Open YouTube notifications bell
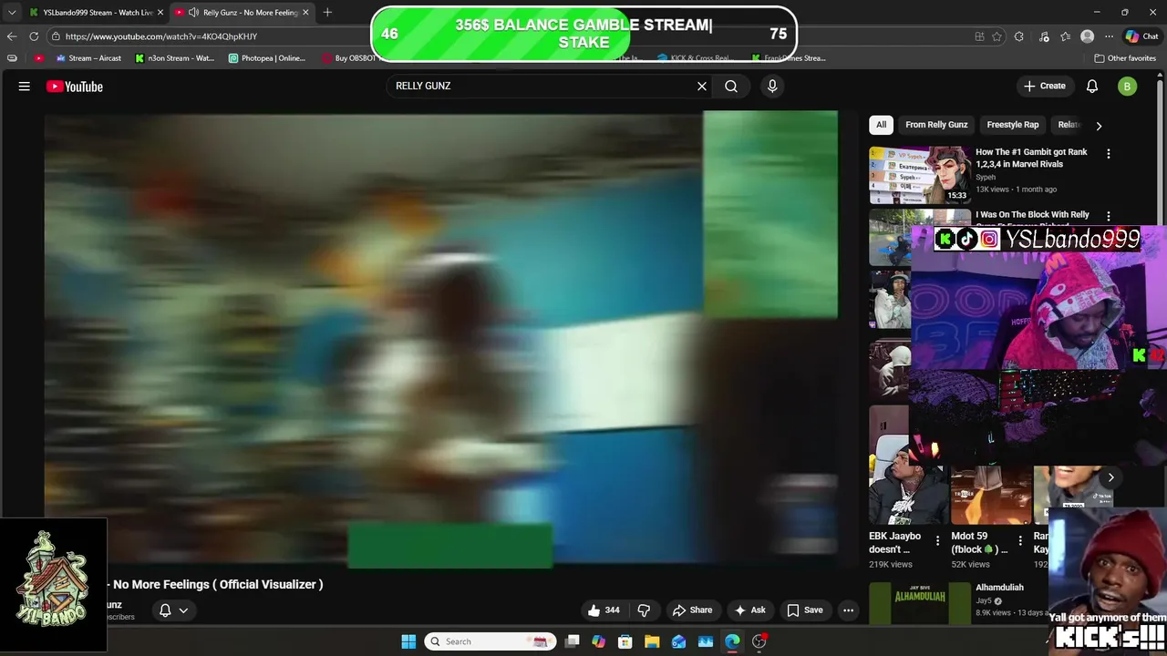This screenshot has width=1167, height=656. pyautogui.click(x=1092, y=86)
